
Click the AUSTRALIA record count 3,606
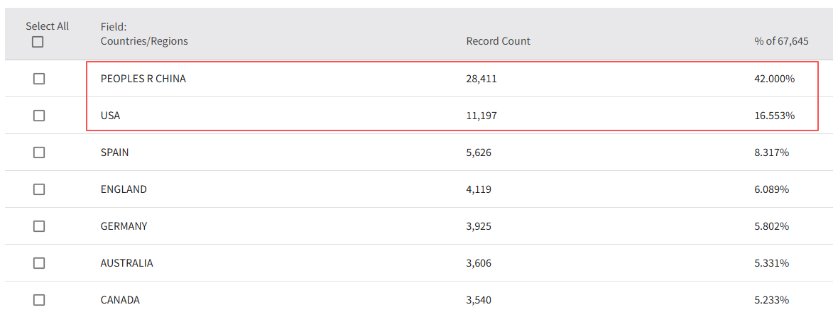[x=478, y=263]
